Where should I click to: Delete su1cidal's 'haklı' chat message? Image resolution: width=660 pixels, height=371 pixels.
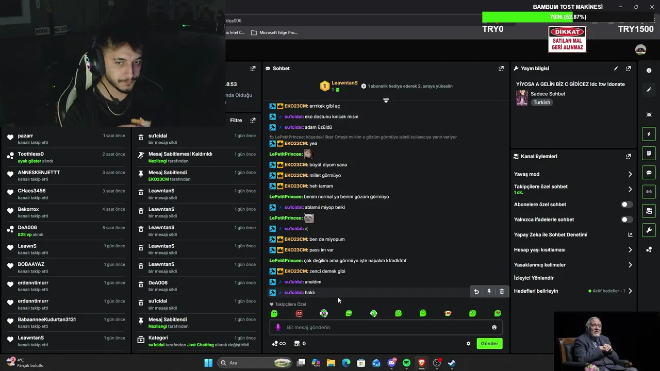(x=502, y=292)
